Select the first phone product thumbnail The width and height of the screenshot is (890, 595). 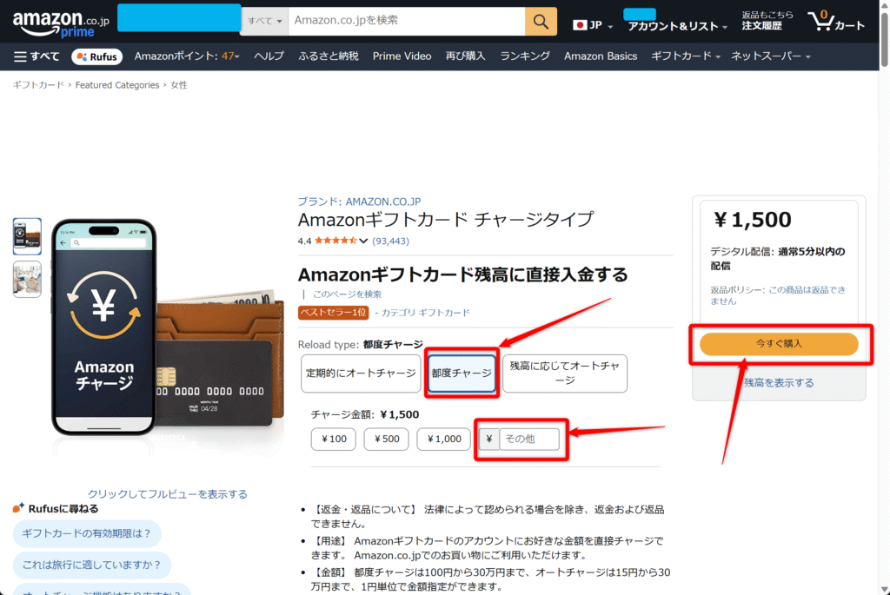click(27, 236)
